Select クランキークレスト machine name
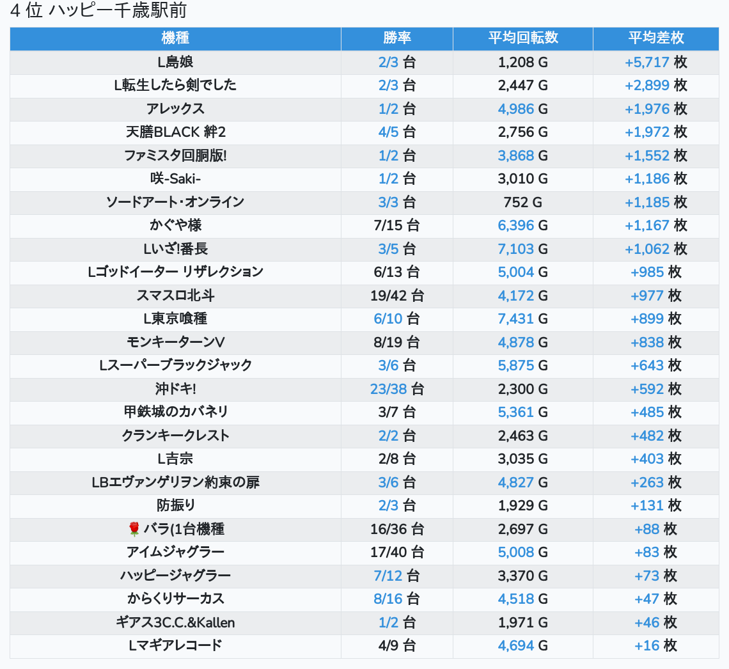This screenshot has height=669, width=729. coord(175,436)
